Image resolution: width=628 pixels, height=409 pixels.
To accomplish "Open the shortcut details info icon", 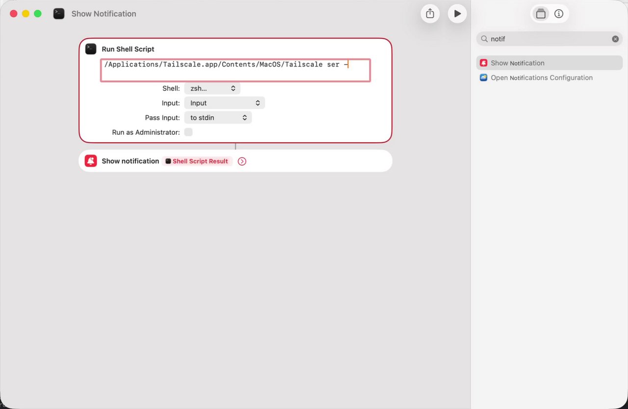I will click(x=559, y=14).
